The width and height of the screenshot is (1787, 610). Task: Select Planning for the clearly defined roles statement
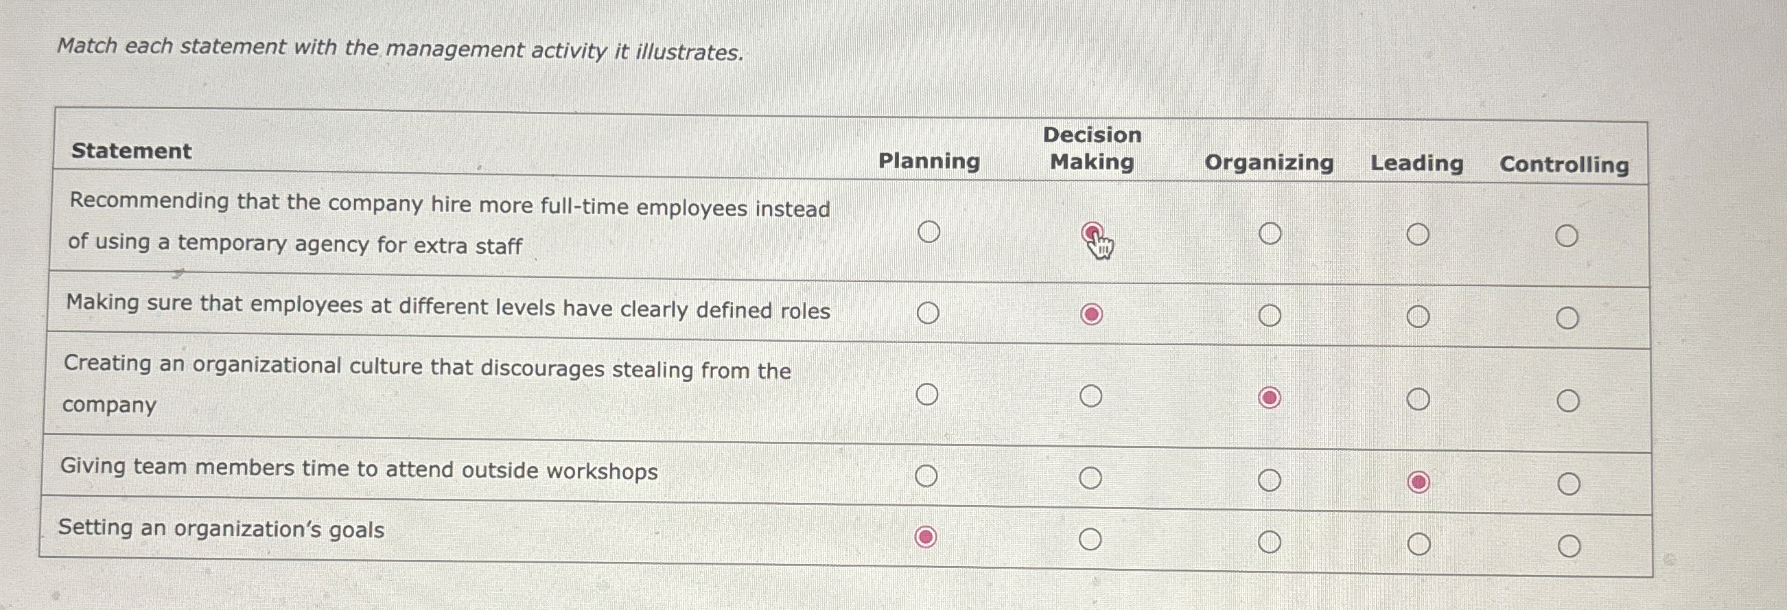click(928, 313)
